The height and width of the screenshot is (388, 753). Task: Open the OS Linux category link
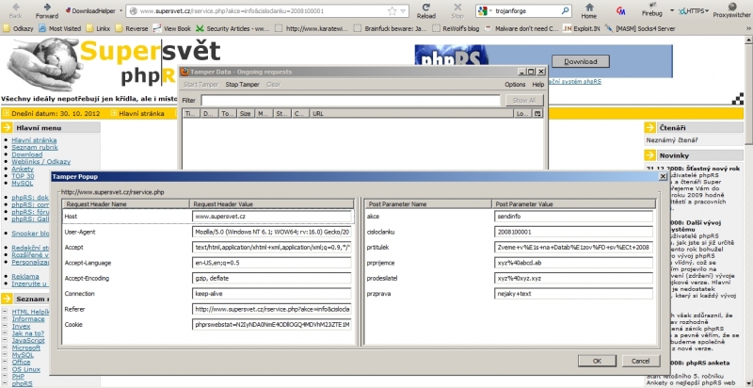(x=26, y=369)
